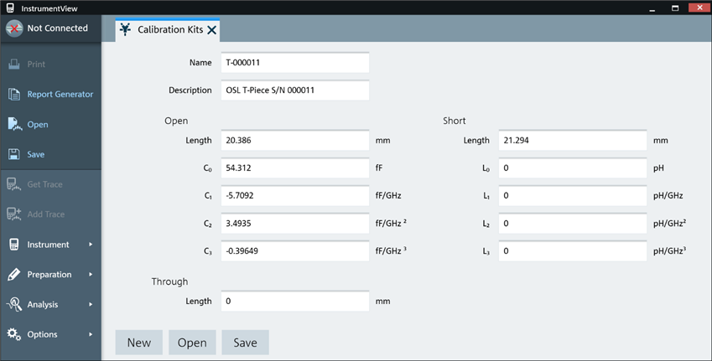Screen dimensions: 712x361
Task: Click the C3 field with -0.39649
Action: 295,251
